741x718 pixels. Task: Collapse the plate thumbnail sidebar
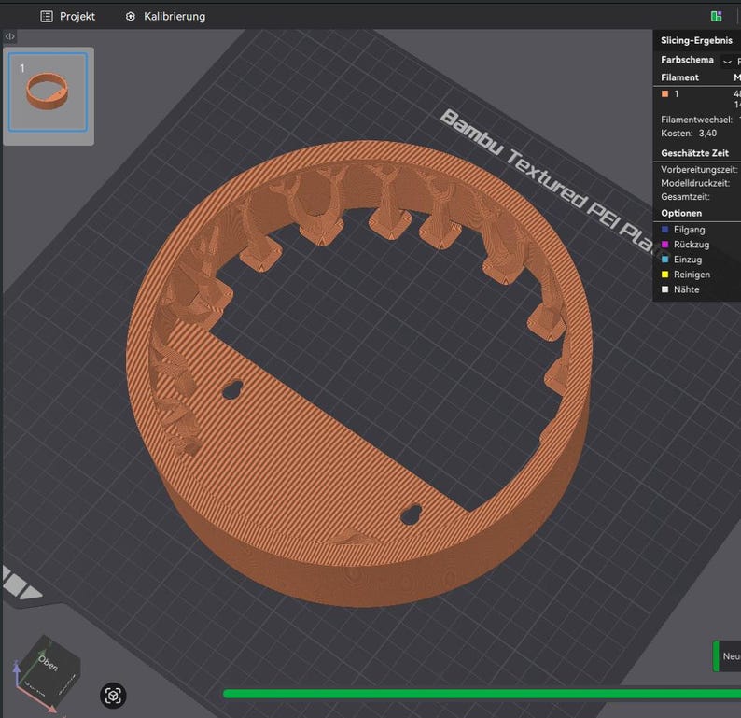pyautogui.click(x=10, y=35)
